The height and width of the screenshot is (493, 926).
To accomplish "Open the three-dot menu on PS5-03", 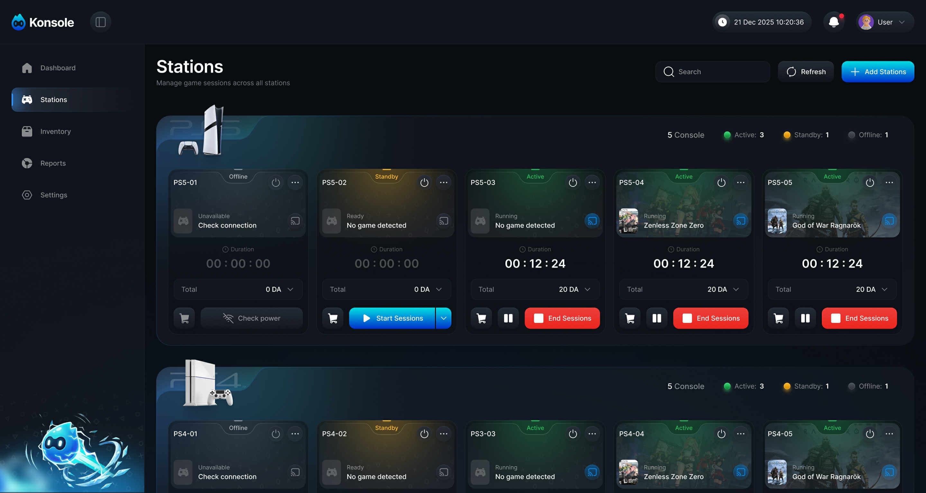I will coord(592,182).
